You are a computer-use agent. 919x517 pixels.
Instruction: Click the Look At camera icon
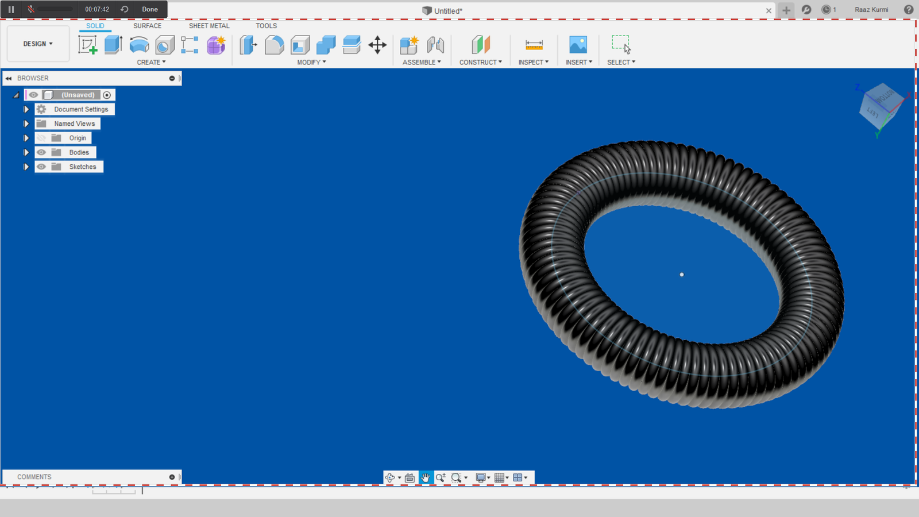410,477
